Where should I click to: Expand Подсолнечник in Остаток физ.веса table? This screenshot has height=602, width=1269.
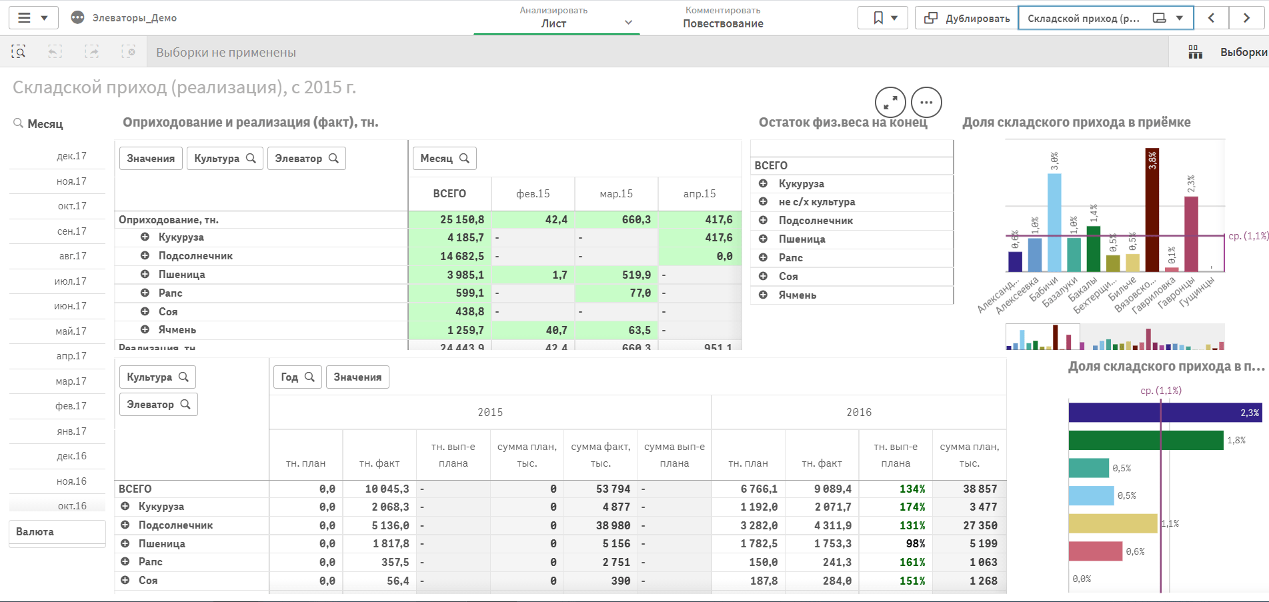click(x=763, y=221)
